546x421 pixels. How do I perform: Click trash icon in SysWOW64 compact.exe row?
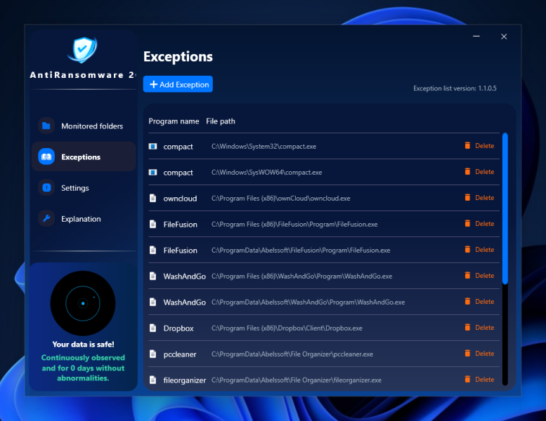click(x=467, y=171)
